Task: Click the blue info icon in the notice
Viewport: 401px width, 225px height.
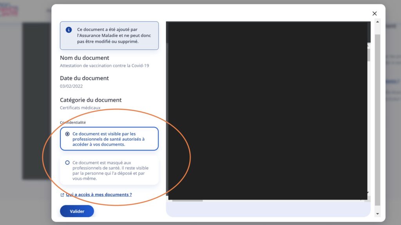Action: click(69, 30)
